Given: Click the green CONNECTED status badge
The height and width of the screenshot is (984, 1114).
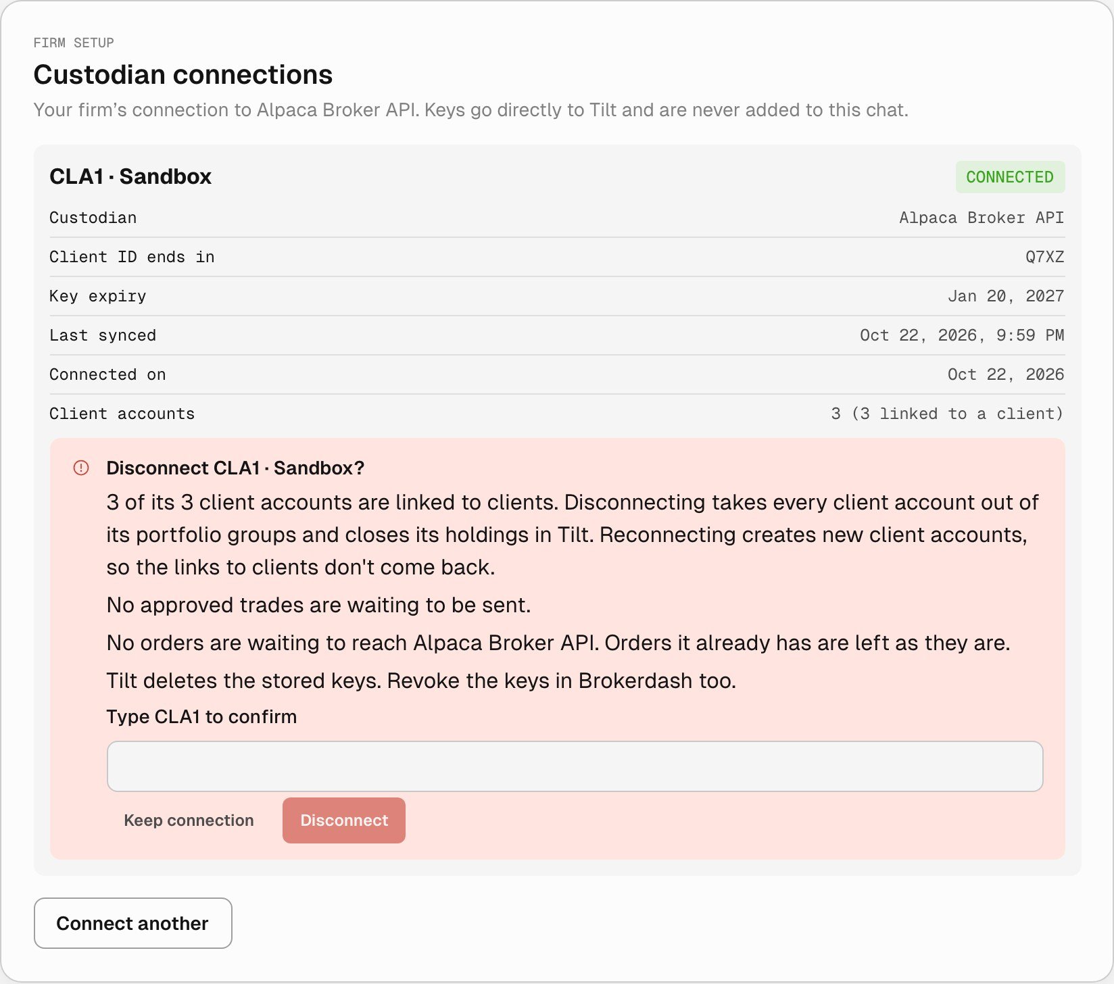Looking at the screenshot, I should [1010, 177].
